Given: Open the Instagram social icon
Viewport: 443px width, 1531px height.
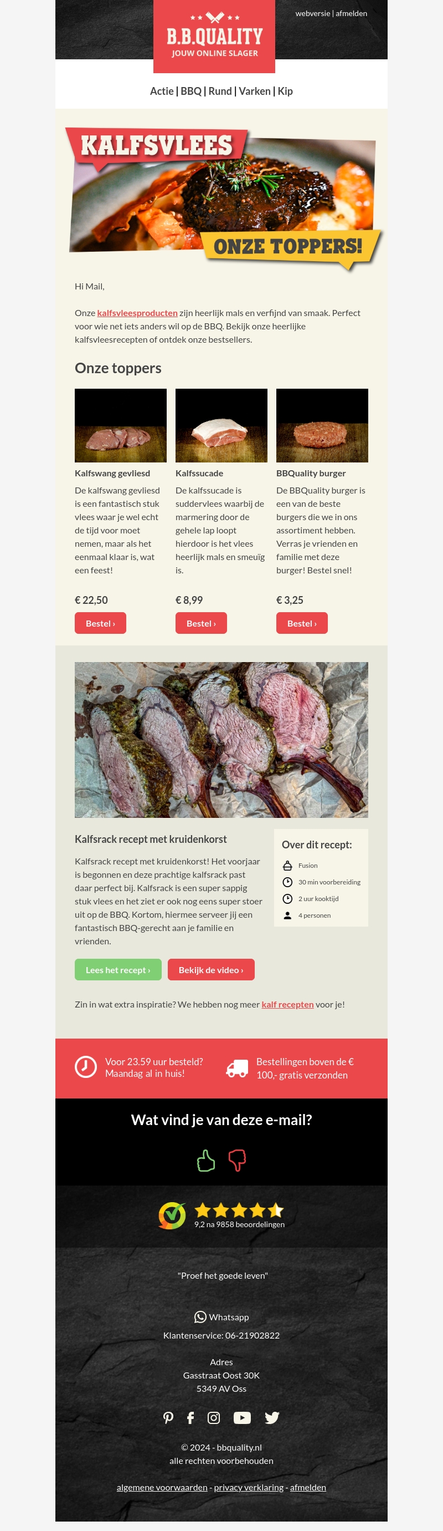Looking at the screenshot, I should (214, 1417).
